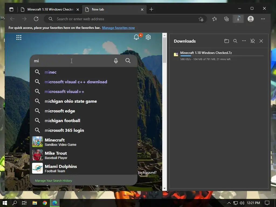Close the Downloads panel
Screen dimensions: 276x207
261,41
